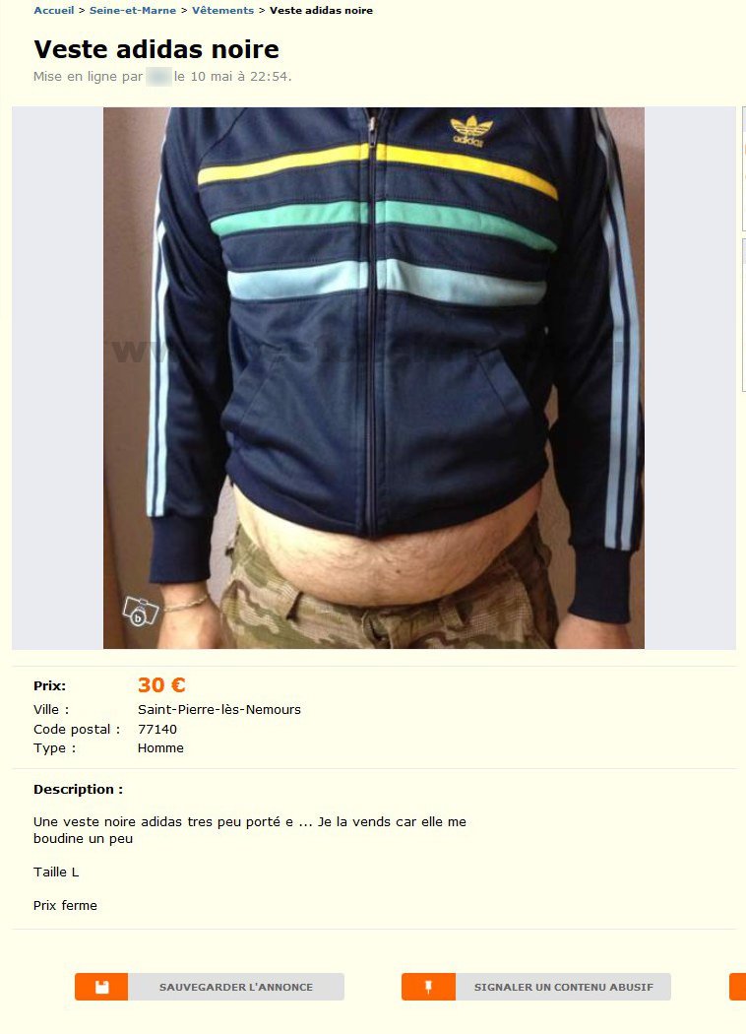Click the partially visible orange button at right edge
The width and height of the screenshot is (746, 1034).
point(737,987)
